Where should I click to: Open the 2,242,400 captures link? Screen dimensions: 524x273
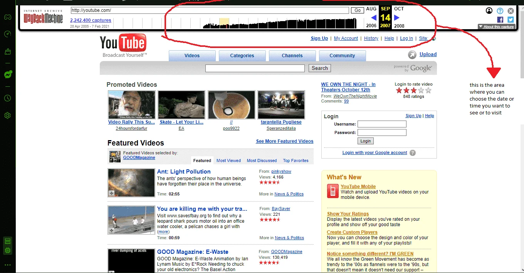click(91, 20)
